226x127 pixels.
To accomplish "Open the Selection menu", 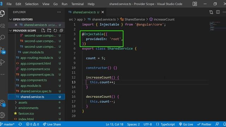I will [x=32, y=4].
